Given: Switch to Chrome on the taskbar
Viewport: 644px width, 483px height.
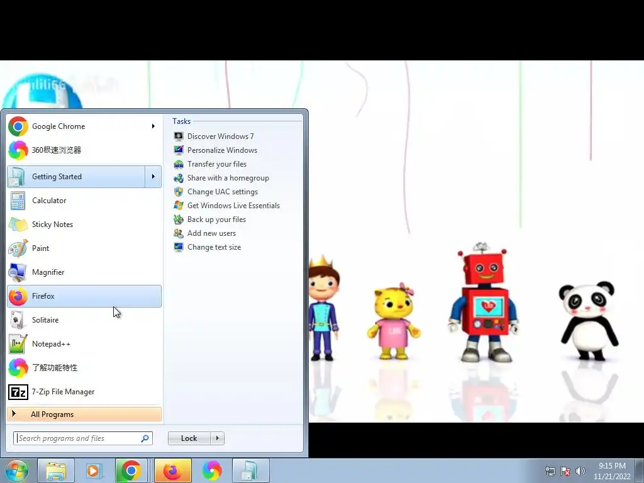Looking at the screenshot, I should [x=131, y=470].
